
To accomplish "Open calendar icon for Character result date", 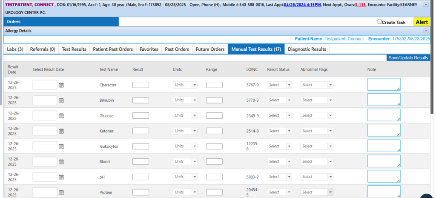I will (61, 85).
